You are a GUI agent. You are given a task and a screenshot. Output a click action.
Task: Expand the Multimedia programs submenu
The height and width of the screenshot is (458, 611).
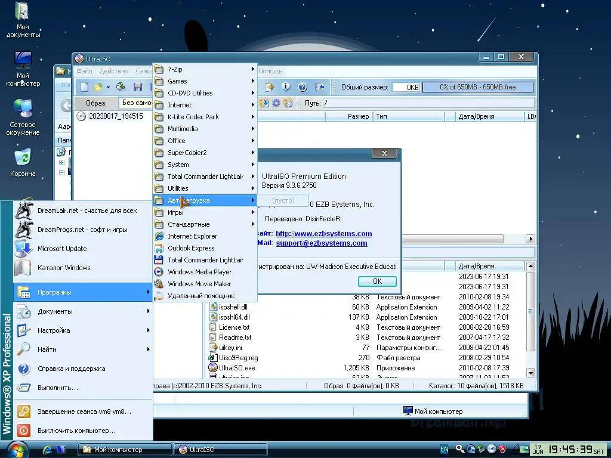point(205,129)
